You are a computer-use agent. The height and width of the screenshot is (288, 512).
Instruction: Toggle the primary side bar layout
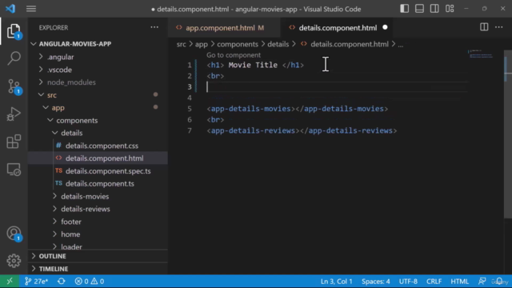404,9
